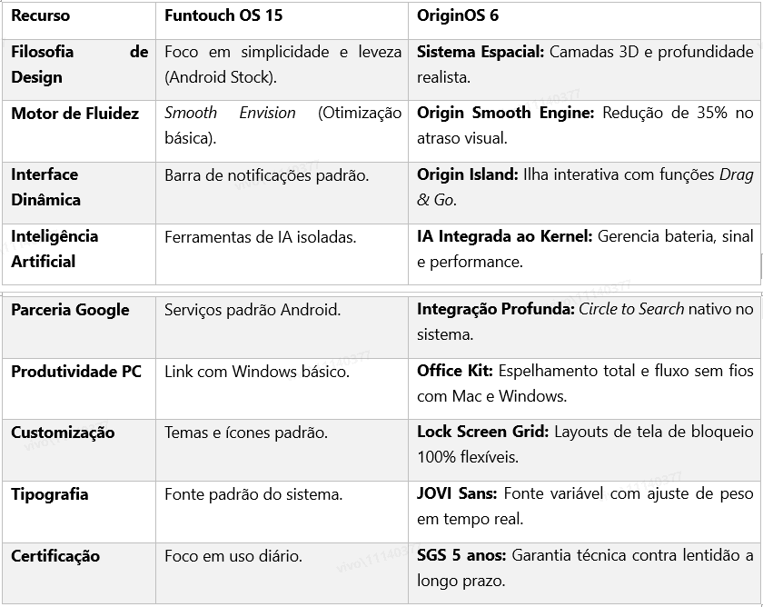Screen dimensions: 763x607
Task: Select the "Sistema Espacial" bold text
Action: (x=480, y=52)
